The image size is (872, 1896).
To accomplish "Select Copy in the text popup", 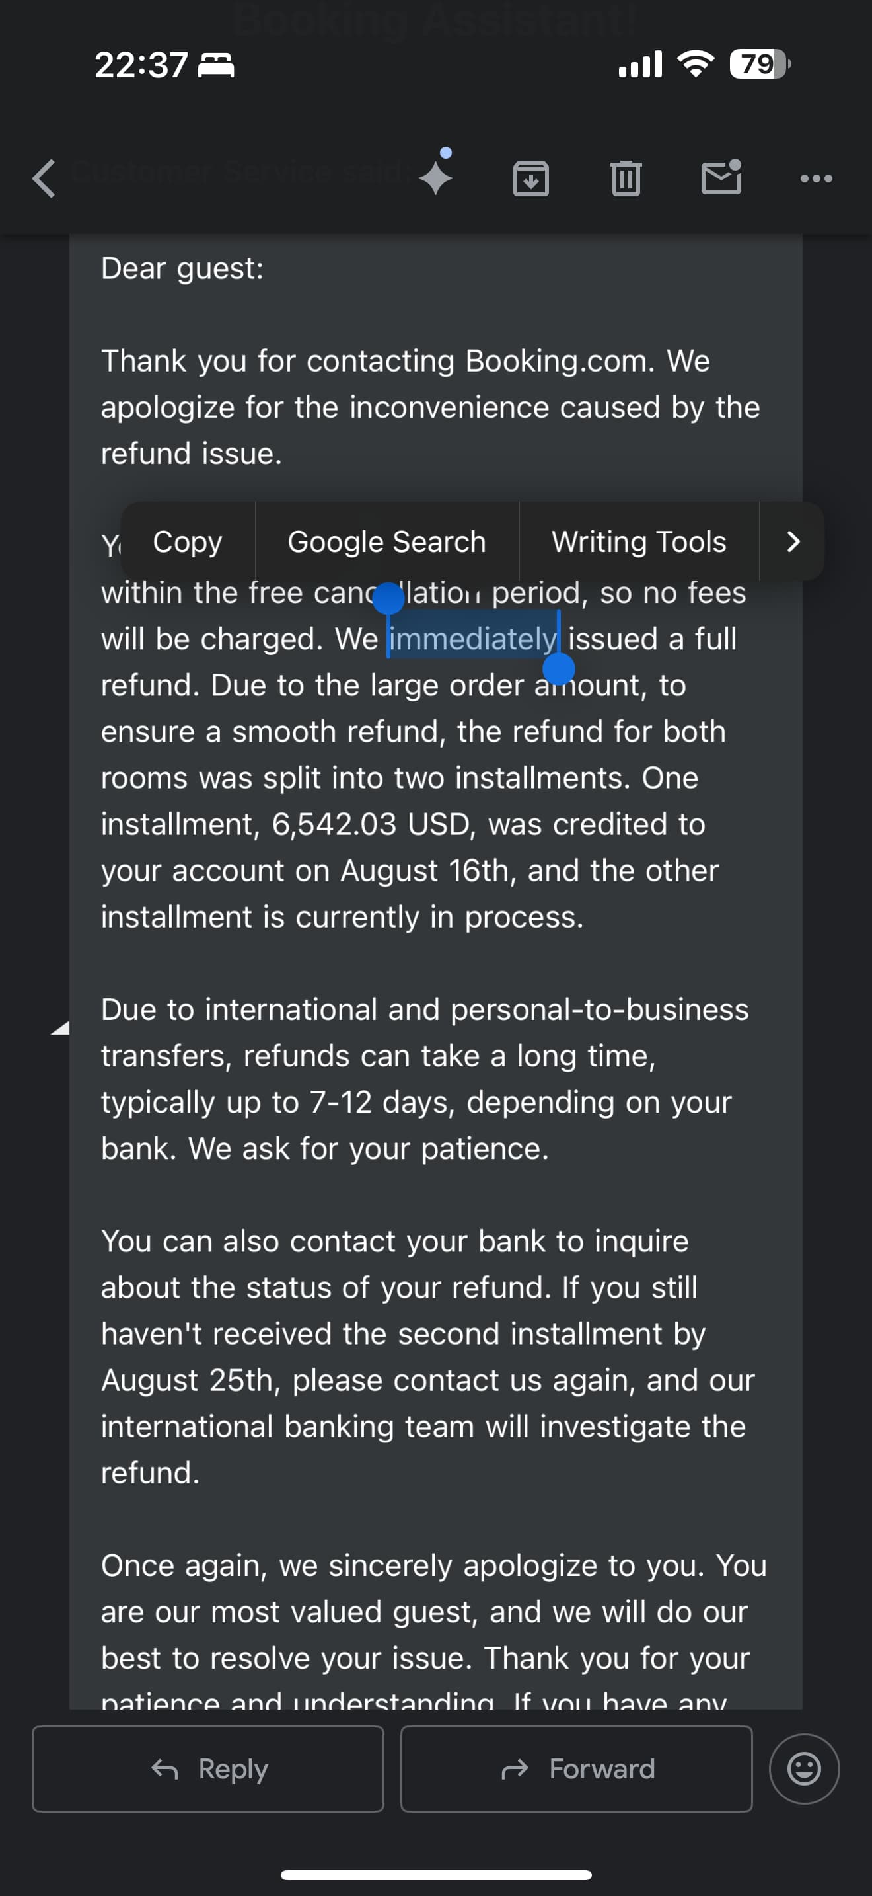I will [x=188, y=541].
